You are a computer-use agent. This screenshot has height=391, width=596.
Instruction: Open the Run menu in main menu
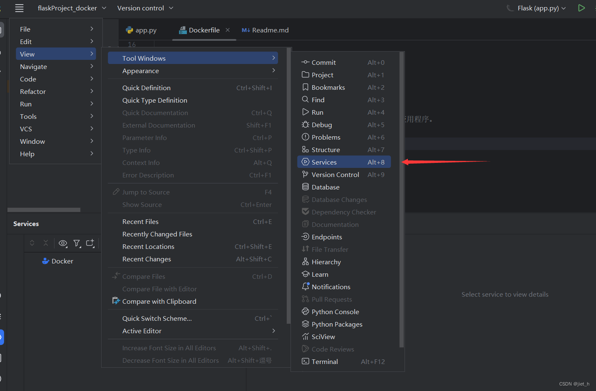(56, 104)
